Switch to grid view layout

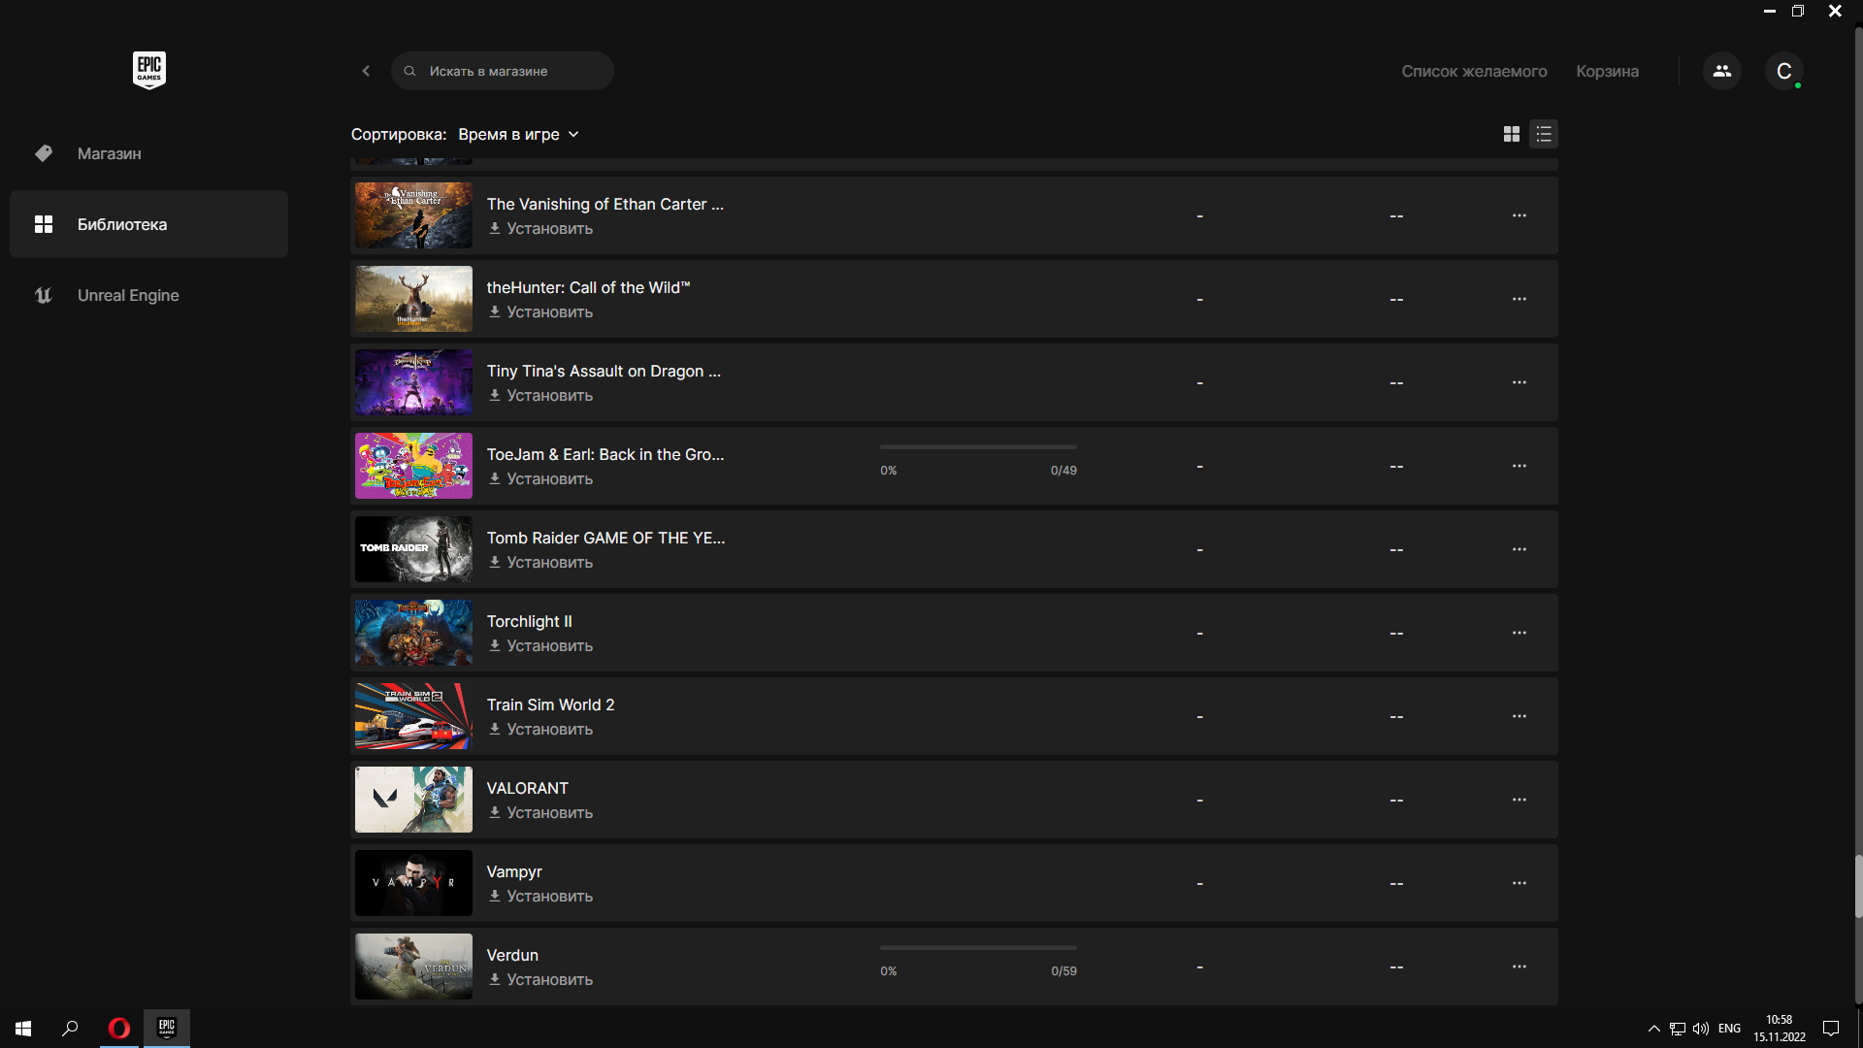[1511, 134]
